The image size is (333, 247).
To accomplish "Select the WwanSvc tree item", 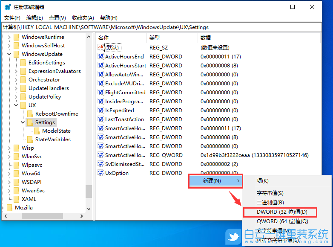I will click(x=33, y=191).
